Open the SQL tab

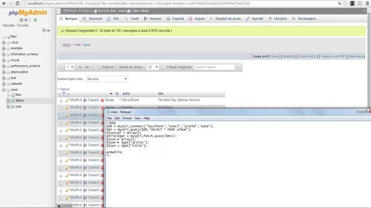click(x=113, y=18)
